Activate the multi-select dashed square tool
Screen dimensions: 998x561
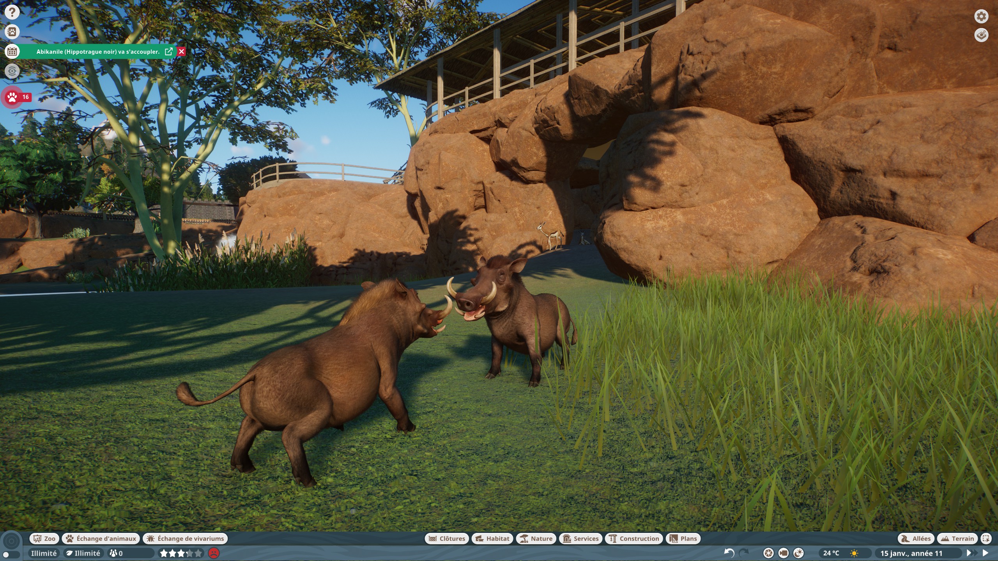click(986, 538)
